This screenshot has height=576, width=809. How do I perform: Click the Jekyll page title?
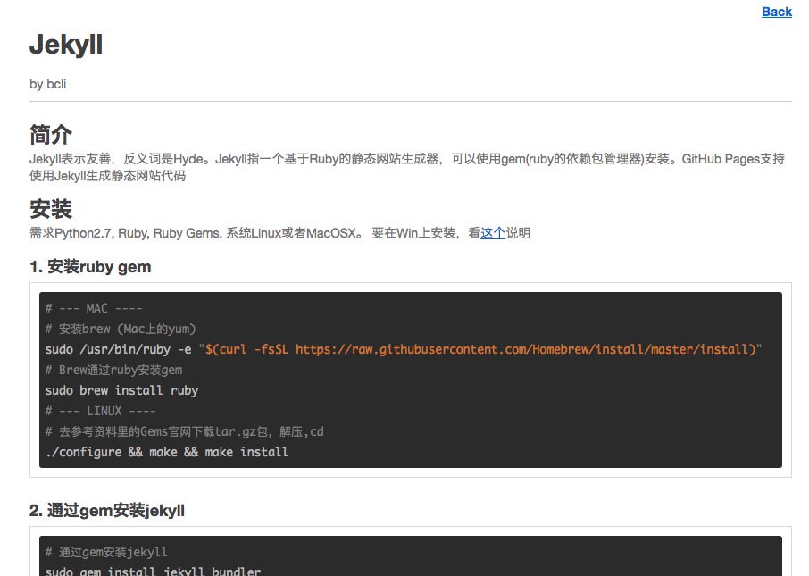(x=66, y=45)
